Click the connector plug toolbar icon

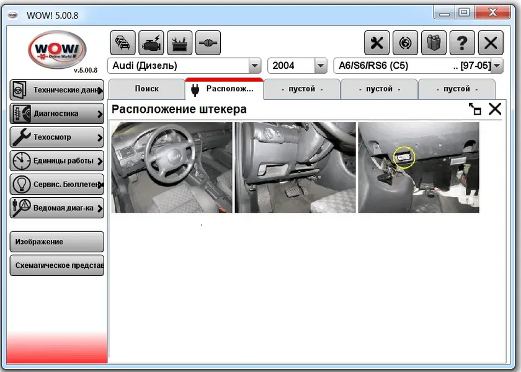208,43
